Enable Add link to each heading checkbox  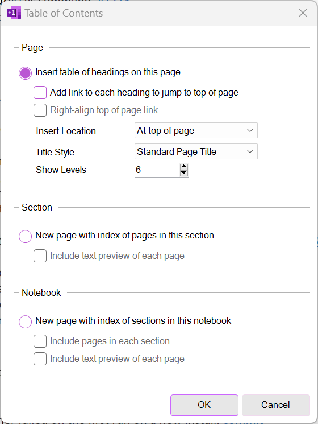click(40, 92)
